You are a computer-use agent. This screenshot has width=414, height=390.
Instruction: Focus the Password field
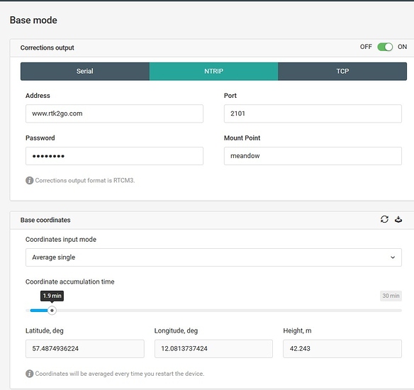click(114, 156)
